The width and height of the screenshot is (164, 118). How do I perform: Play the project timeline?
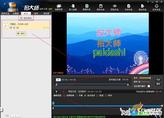coord(57,92)
